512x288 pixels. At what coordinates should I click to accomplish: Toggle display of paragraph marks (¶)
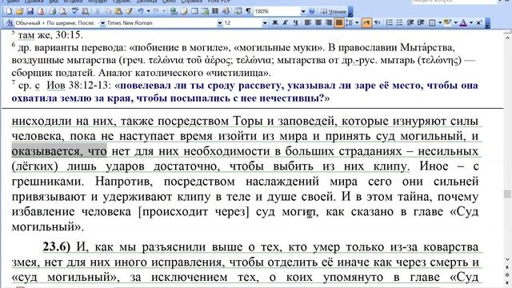click(x=249, y=11)
